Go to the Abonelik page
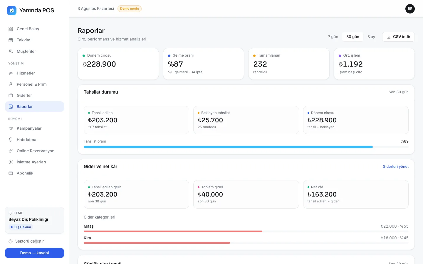This screenshot has height=264, width=423. coord(34,173)
